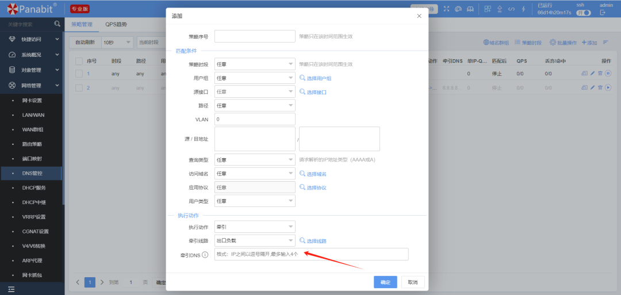Click the admin logout icon

603,13
